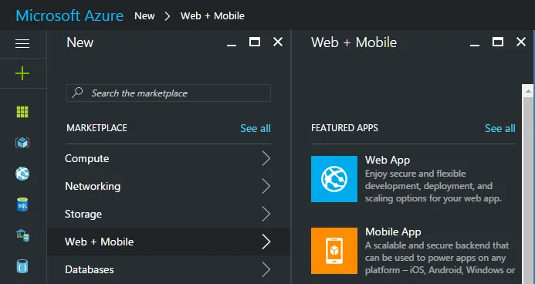This screenshot has width=535, height=284.
Task: Click the orange Mobile App tile icon
Action: coord(334,251)
